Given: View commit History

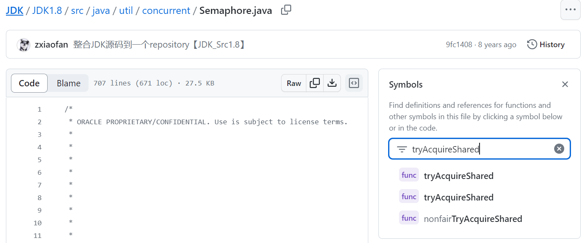Looking at the screenshot, I should (546, 45).
